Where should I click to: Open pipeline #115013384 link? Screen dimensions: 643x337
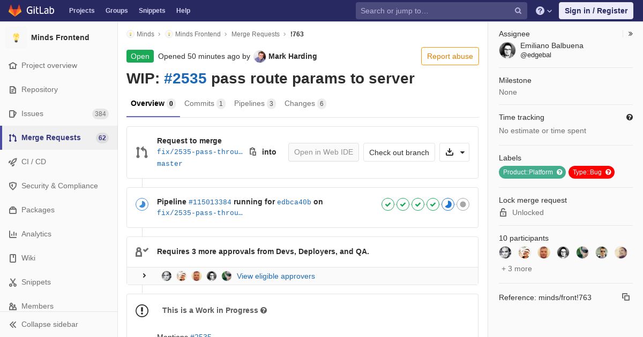click(x=210, y=202)
